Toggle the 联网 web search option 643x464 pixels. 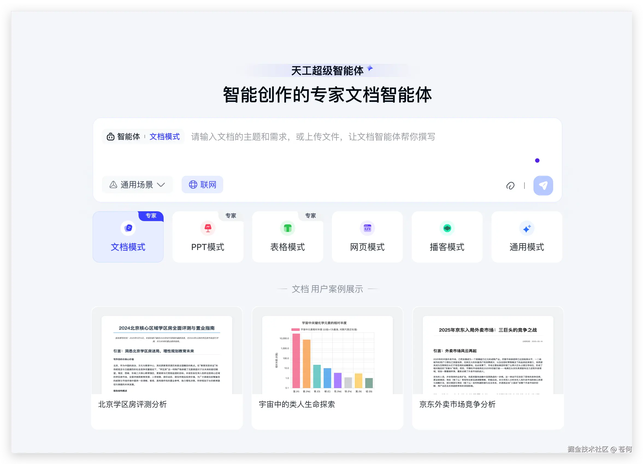click(x=202, y=185)
